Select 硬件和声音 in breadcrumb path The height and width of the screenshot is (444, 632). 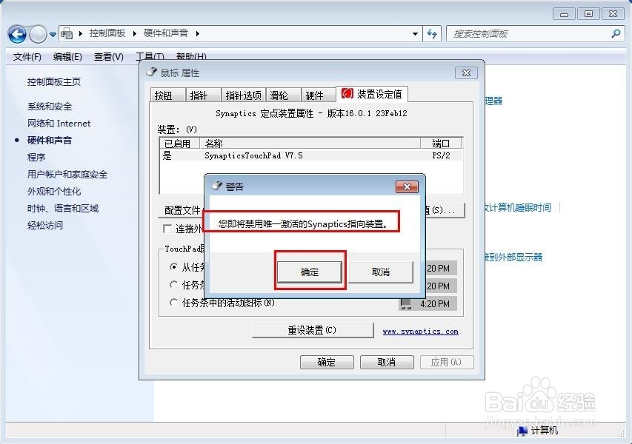pos(166,33)
